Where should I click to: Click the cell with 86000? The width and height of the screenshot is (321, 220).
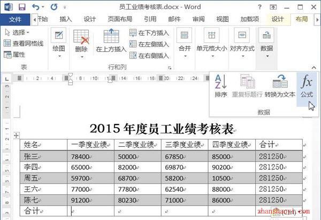(x=232, y=200)
